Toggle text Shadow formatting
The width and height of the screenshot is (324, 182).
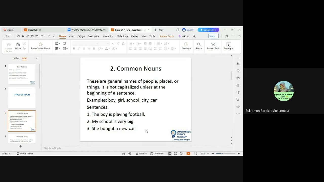point(94,49)
